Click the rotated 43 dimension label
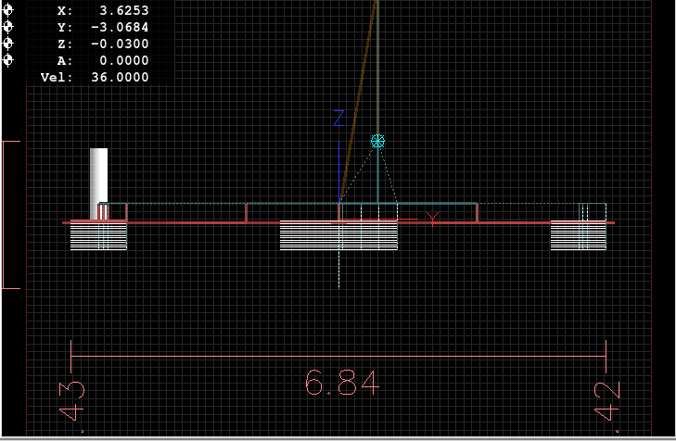This screenshot has height=441, width=676. click(75, 399)
